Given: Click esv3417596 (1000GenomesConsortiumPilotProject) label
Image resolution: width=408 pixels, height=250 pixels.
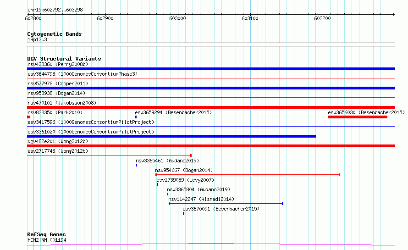Looking at the screenshot, I should pos(91,122).
